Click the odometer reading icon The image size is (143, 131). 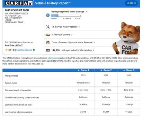coord(48,50)
